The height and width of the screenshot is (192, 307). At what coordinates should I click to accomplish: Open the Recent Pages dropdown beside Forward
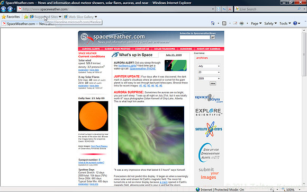(x=14, y=9)
